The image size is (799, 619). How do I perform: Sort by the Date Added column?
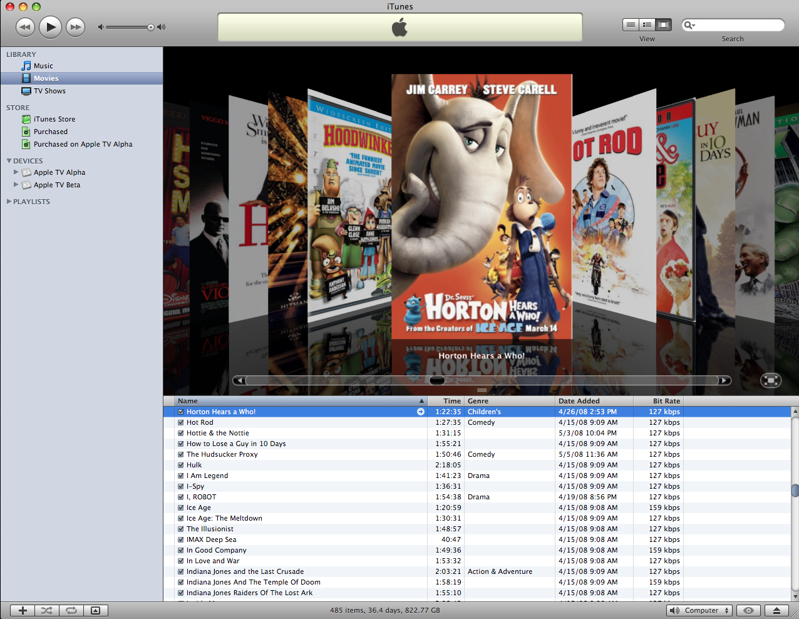click(594, 401)
